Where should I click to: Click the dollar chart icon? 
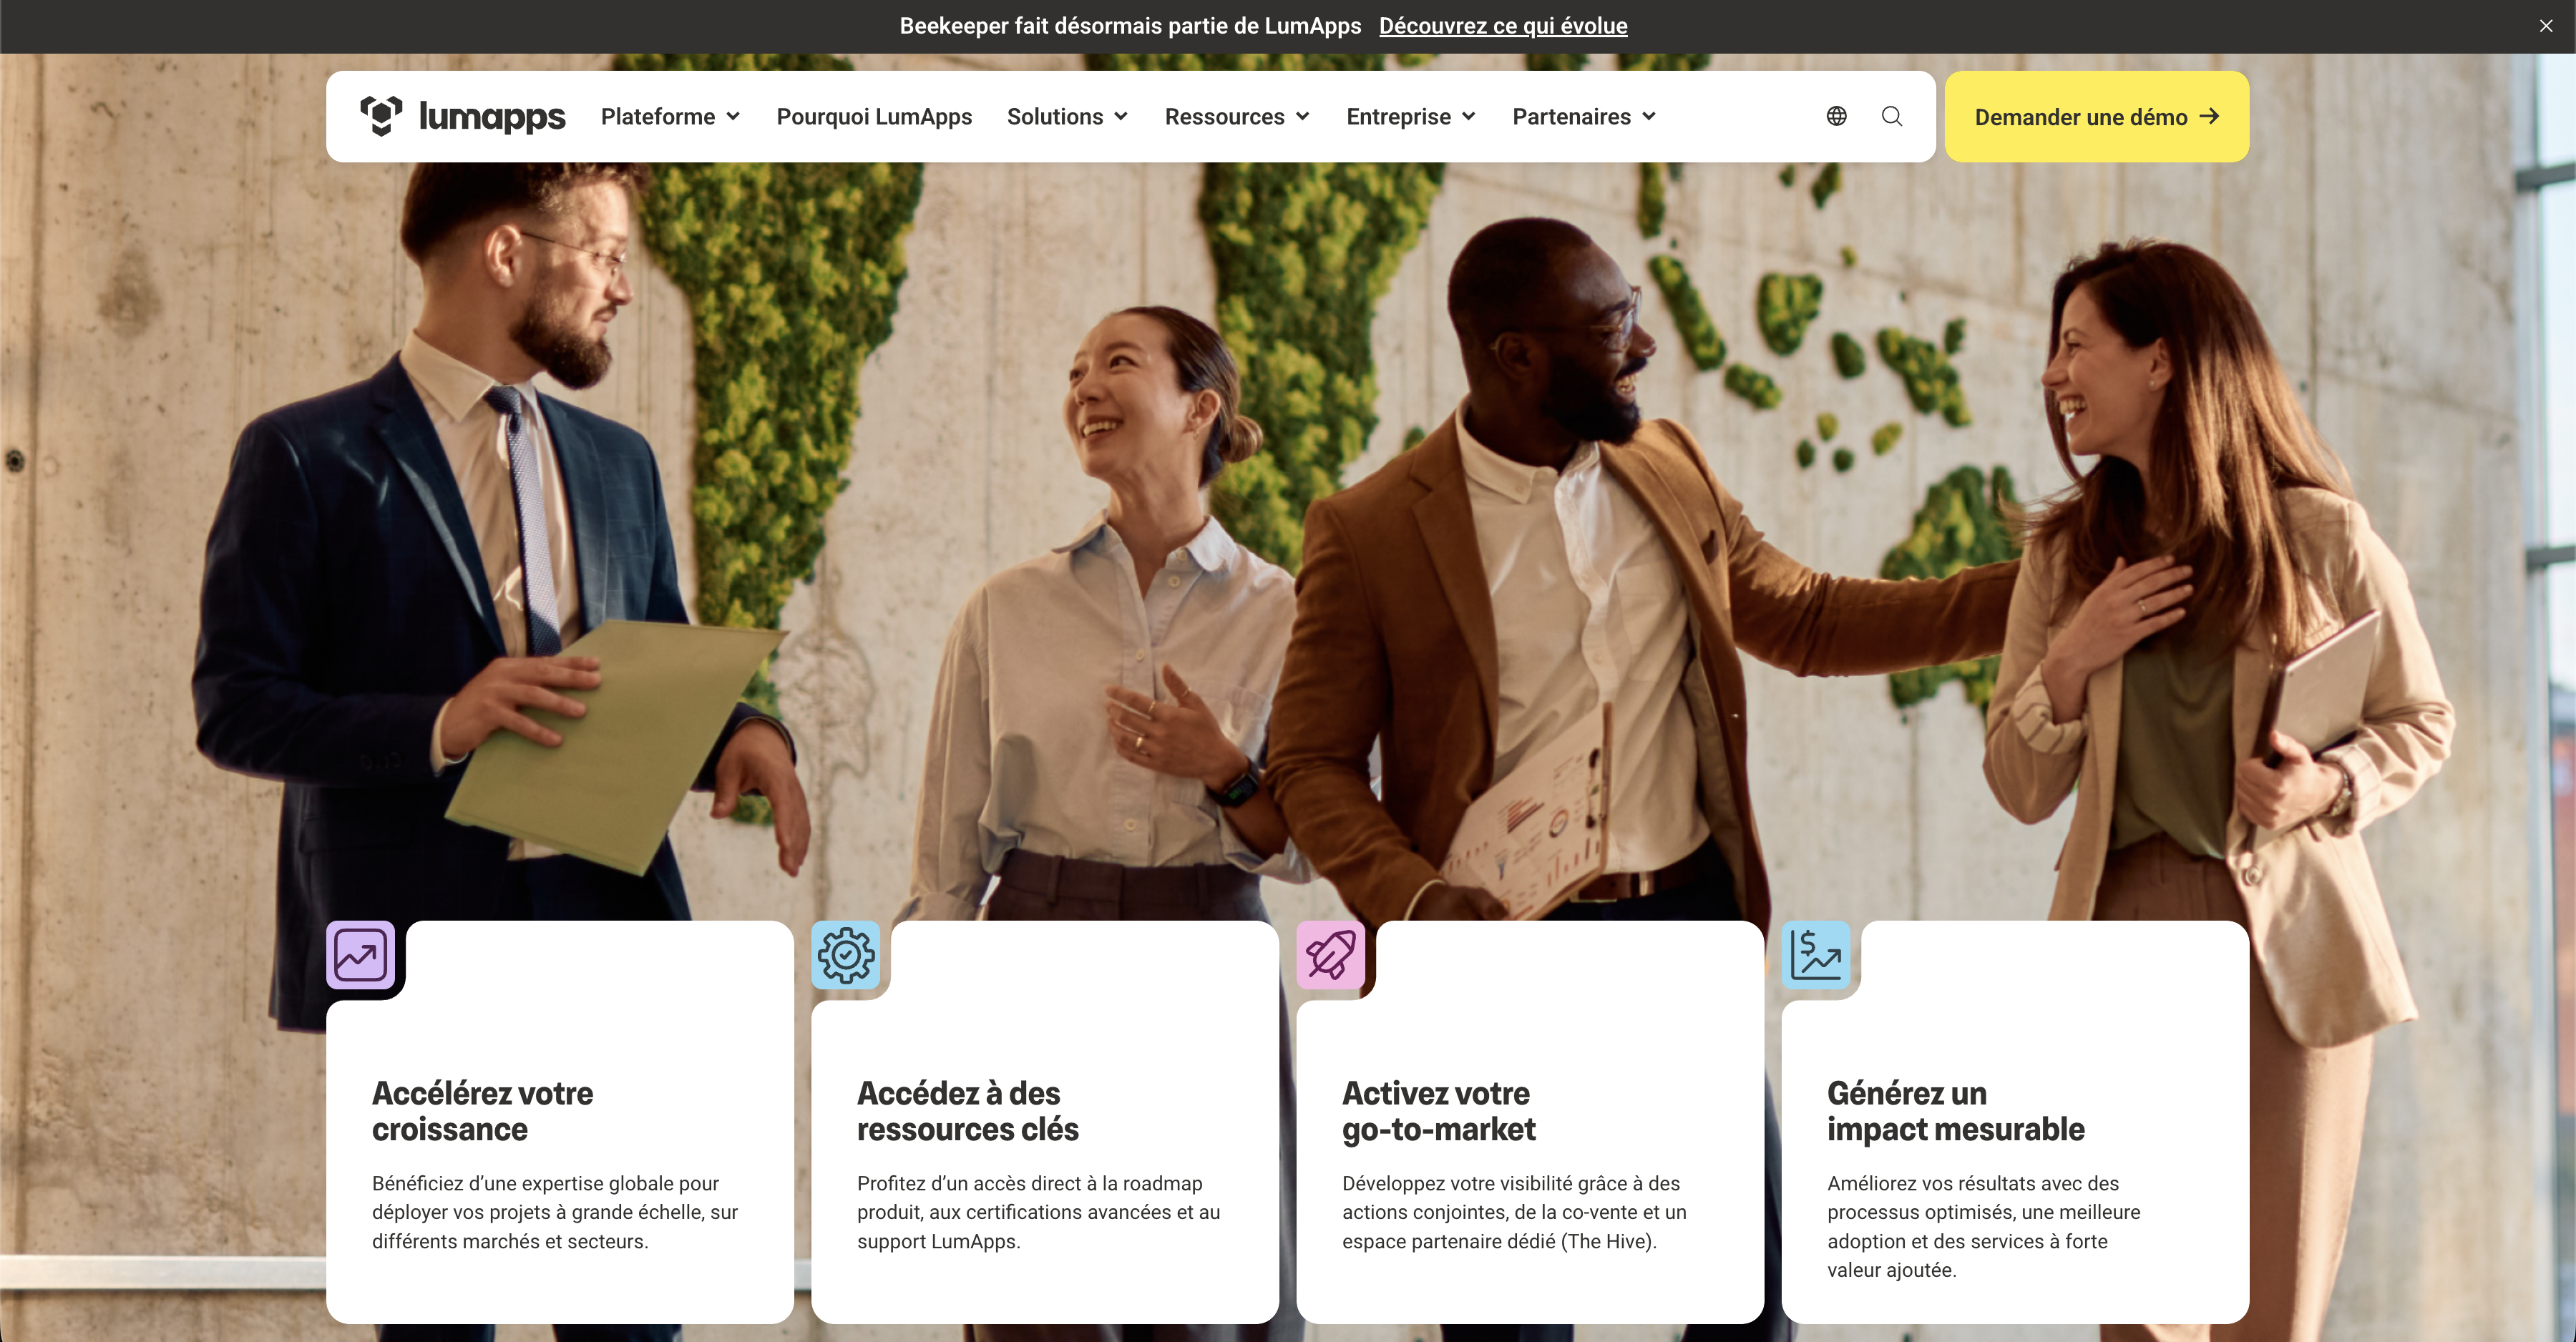tap(1816, 955)
